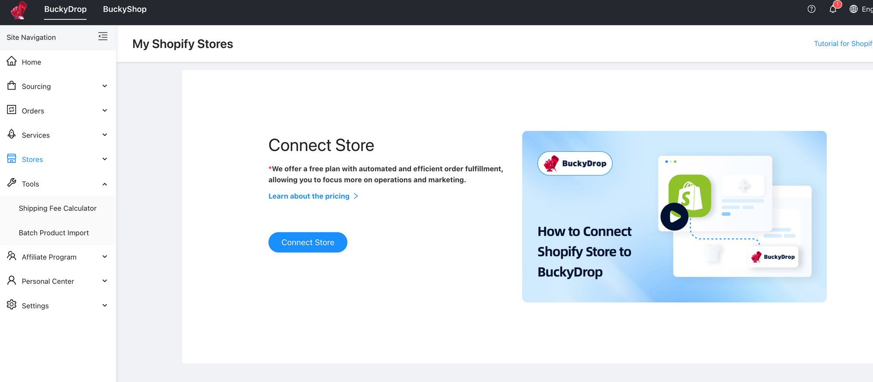The width and height of the screenshot is (873, 382).
Task: Click the 'Site Navigation' heading text
Action: pos(31,37)
